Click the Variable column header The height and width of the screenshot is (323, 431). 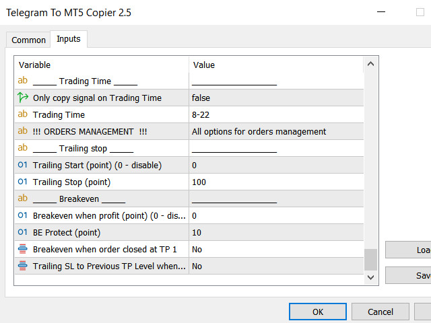tap(101, 65)
